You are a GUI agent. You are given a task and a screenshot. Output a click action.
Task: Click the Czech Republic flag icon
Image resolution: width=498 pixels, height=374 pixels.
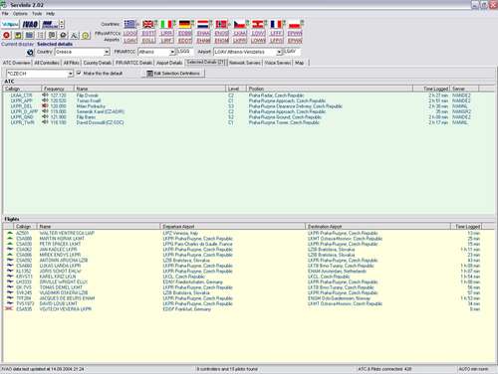coord(240,24)
